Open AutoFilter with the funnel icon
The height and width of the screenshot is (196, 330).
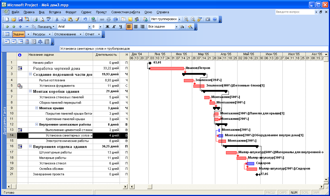(x=182, y=27)
